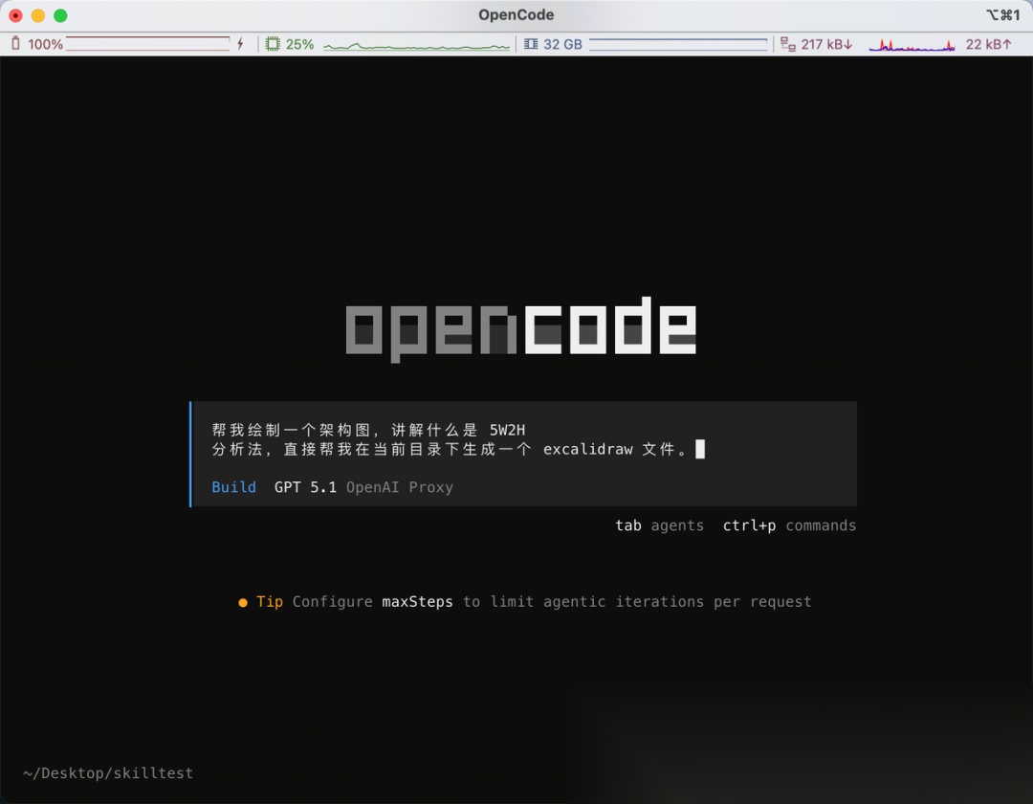Click the 5W2H text in prompt
The image size is (1033, 804).
coord(507,431)
